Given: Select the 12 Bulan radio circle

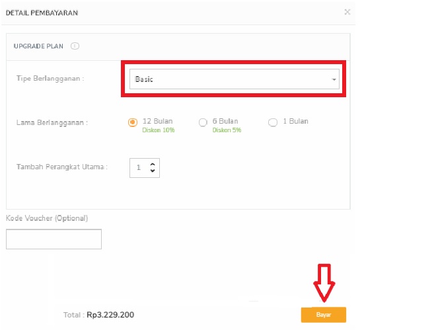Looking at the screenshot, I should point(133,122).
